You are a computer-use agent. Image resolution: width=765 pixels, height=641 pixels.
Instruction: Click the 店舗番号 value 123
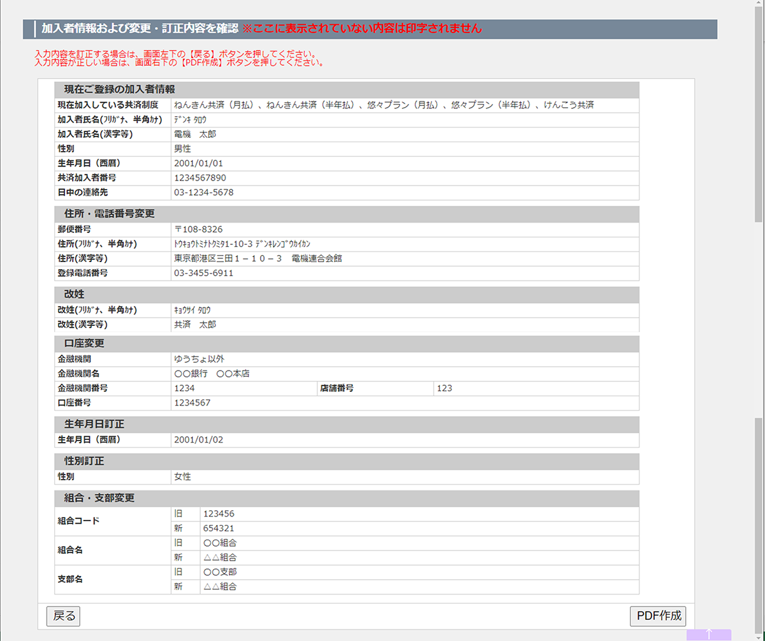click(x=444, y=388)
